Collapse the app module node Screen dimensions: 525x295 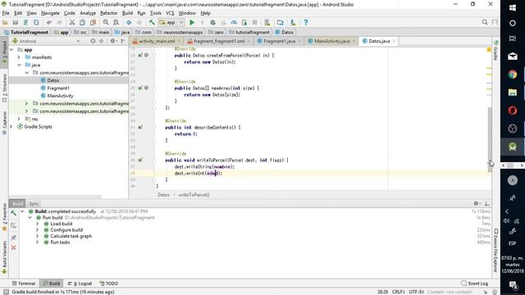(11, 49)
